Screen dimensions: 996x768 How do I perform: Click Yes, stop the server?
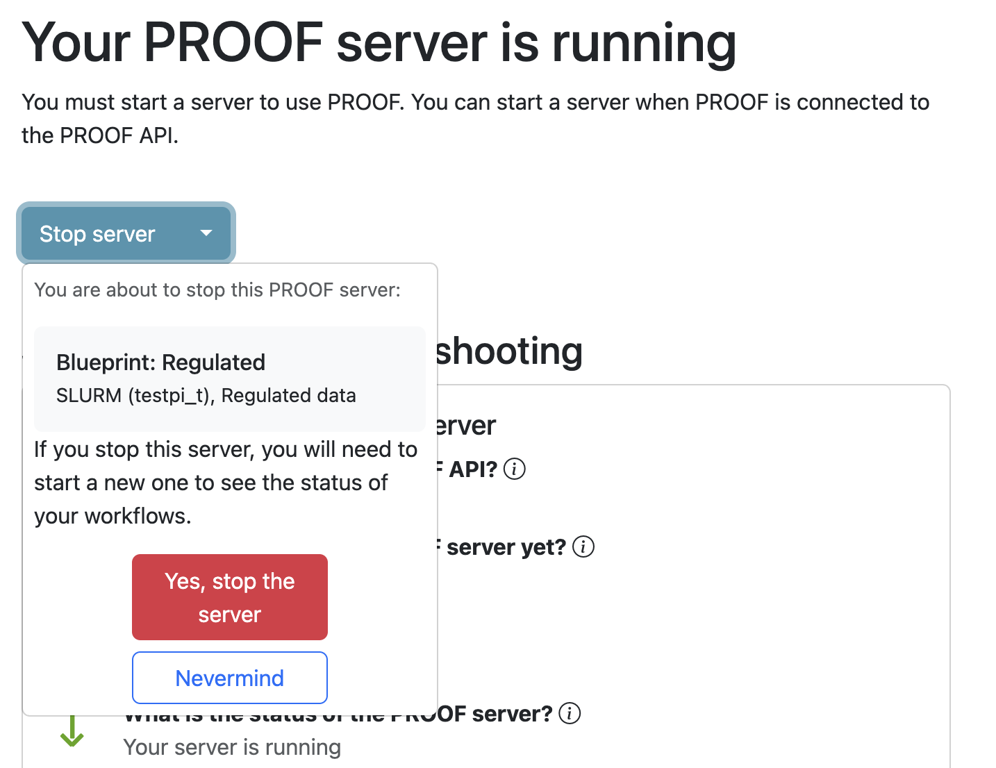point(229,597)
